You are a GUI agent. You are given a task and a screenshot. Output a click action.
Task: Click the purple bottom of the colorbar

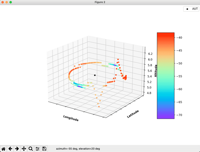(165, 116)
